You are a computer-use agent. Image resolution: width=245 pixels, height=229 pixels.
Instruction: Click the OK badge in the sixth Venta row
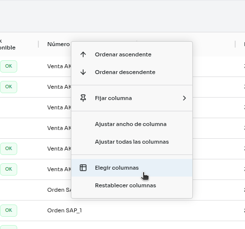8,169
